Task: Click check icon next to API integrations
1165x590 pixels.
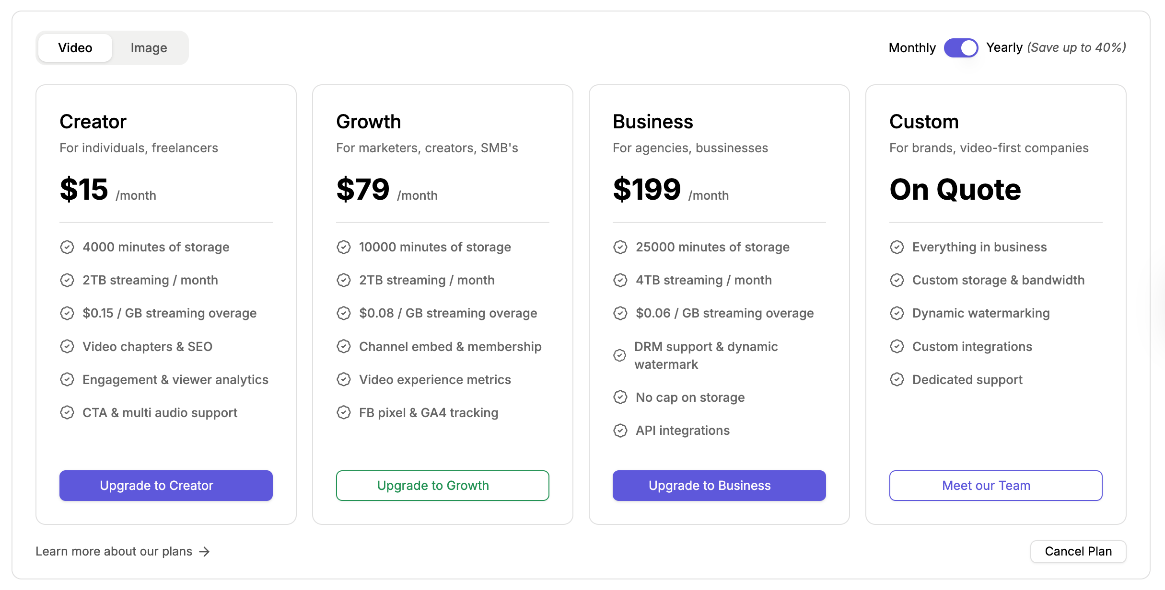Action: coord(620,431)
